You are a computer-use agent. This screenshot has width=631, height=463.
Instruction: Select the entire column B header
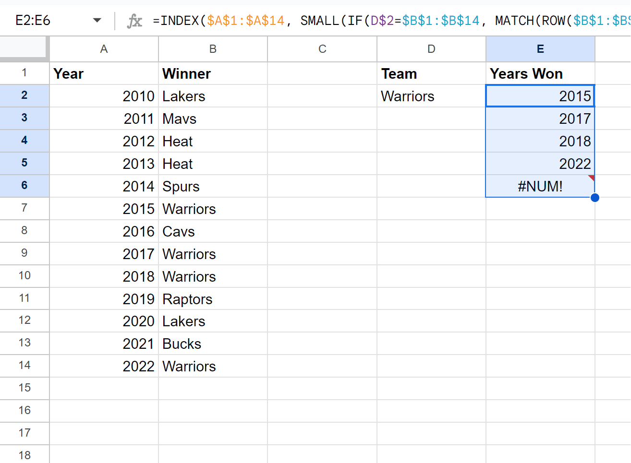tap(213, 49)
